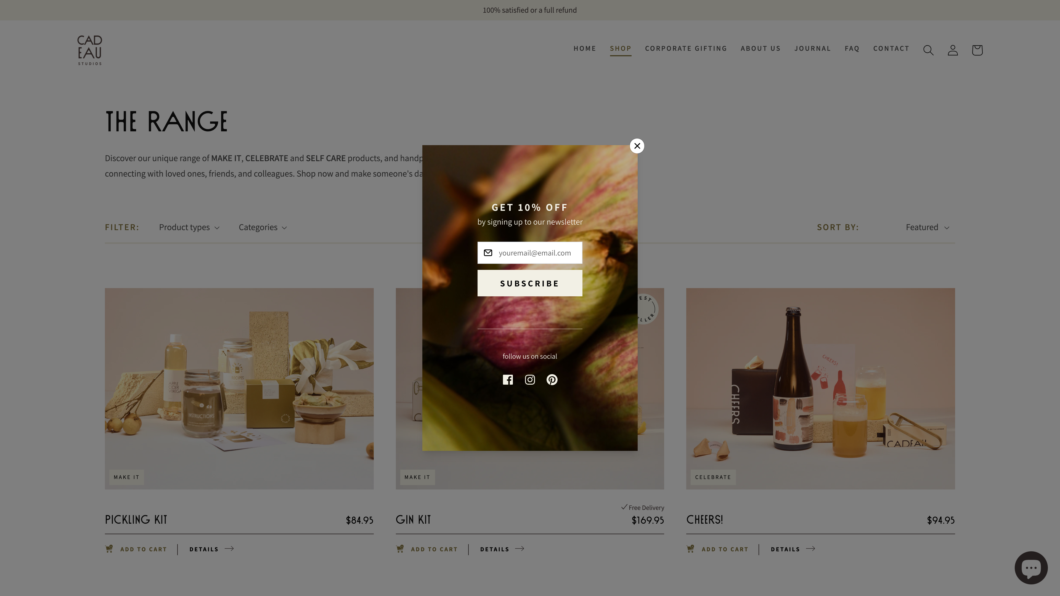Click the search icon in navigation

pos(928,49)
